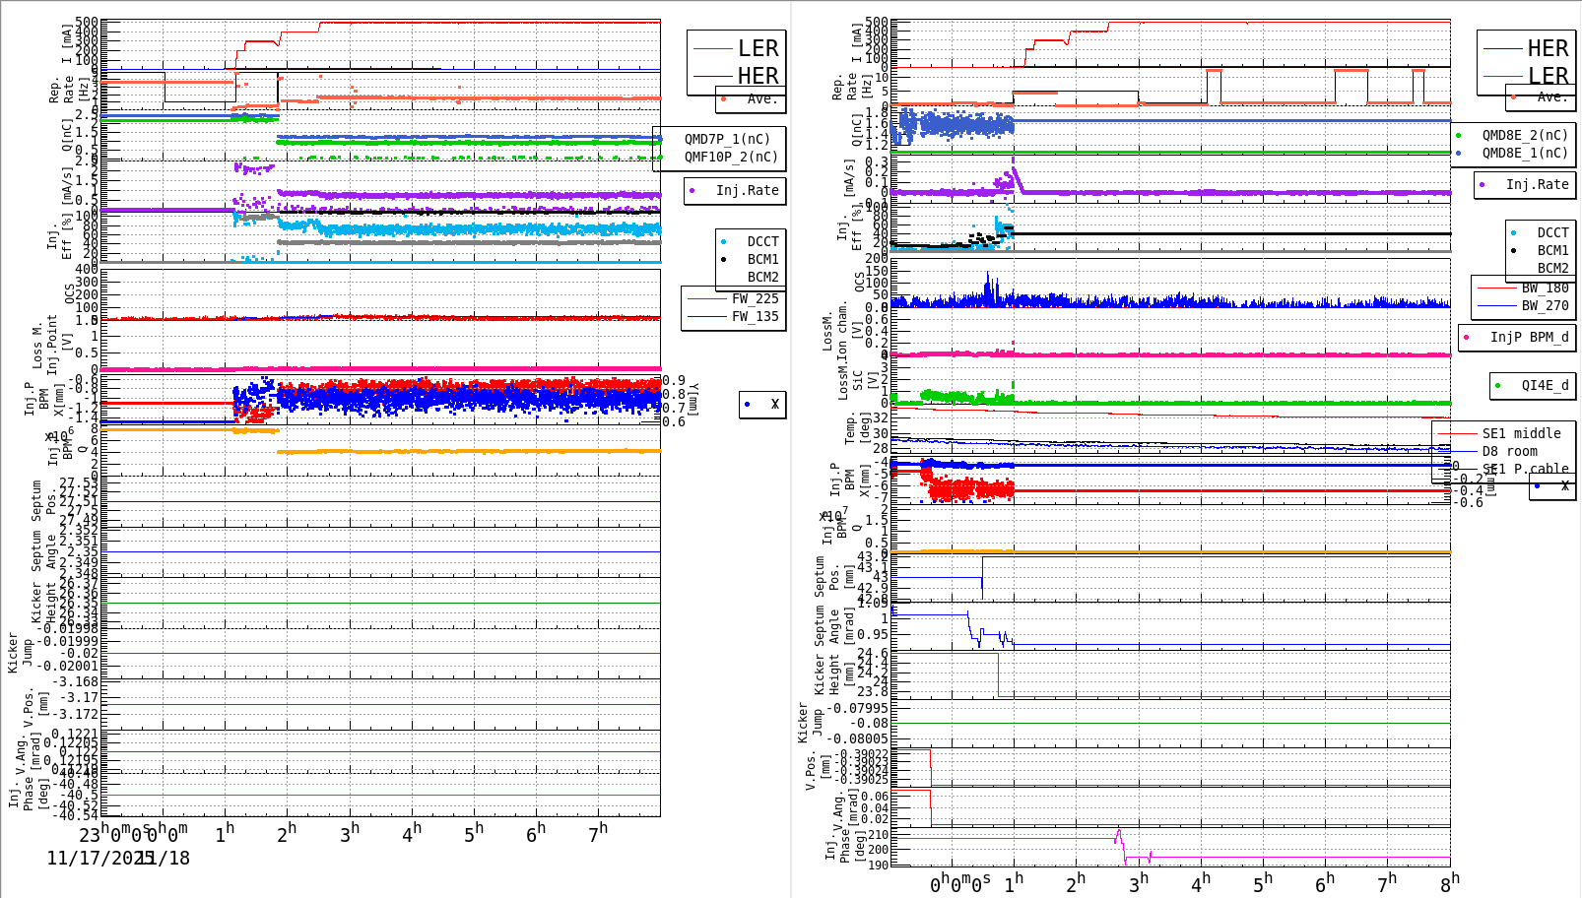This screenshot has width=1582, height=898.
Task: Select the BW_270 legend entry
Action: (1546, 305)
